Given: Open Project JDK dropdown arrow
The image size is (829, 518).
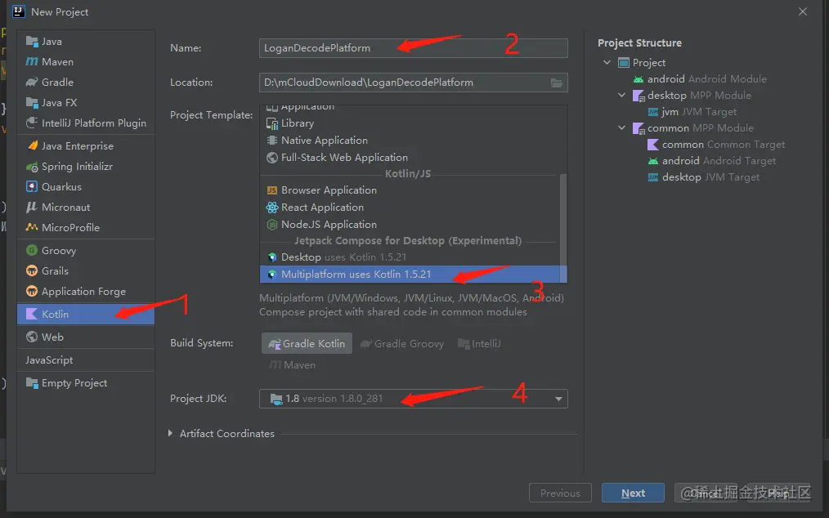Looking at the screenshot, I should pyautogui.click(x=558, y=399).
